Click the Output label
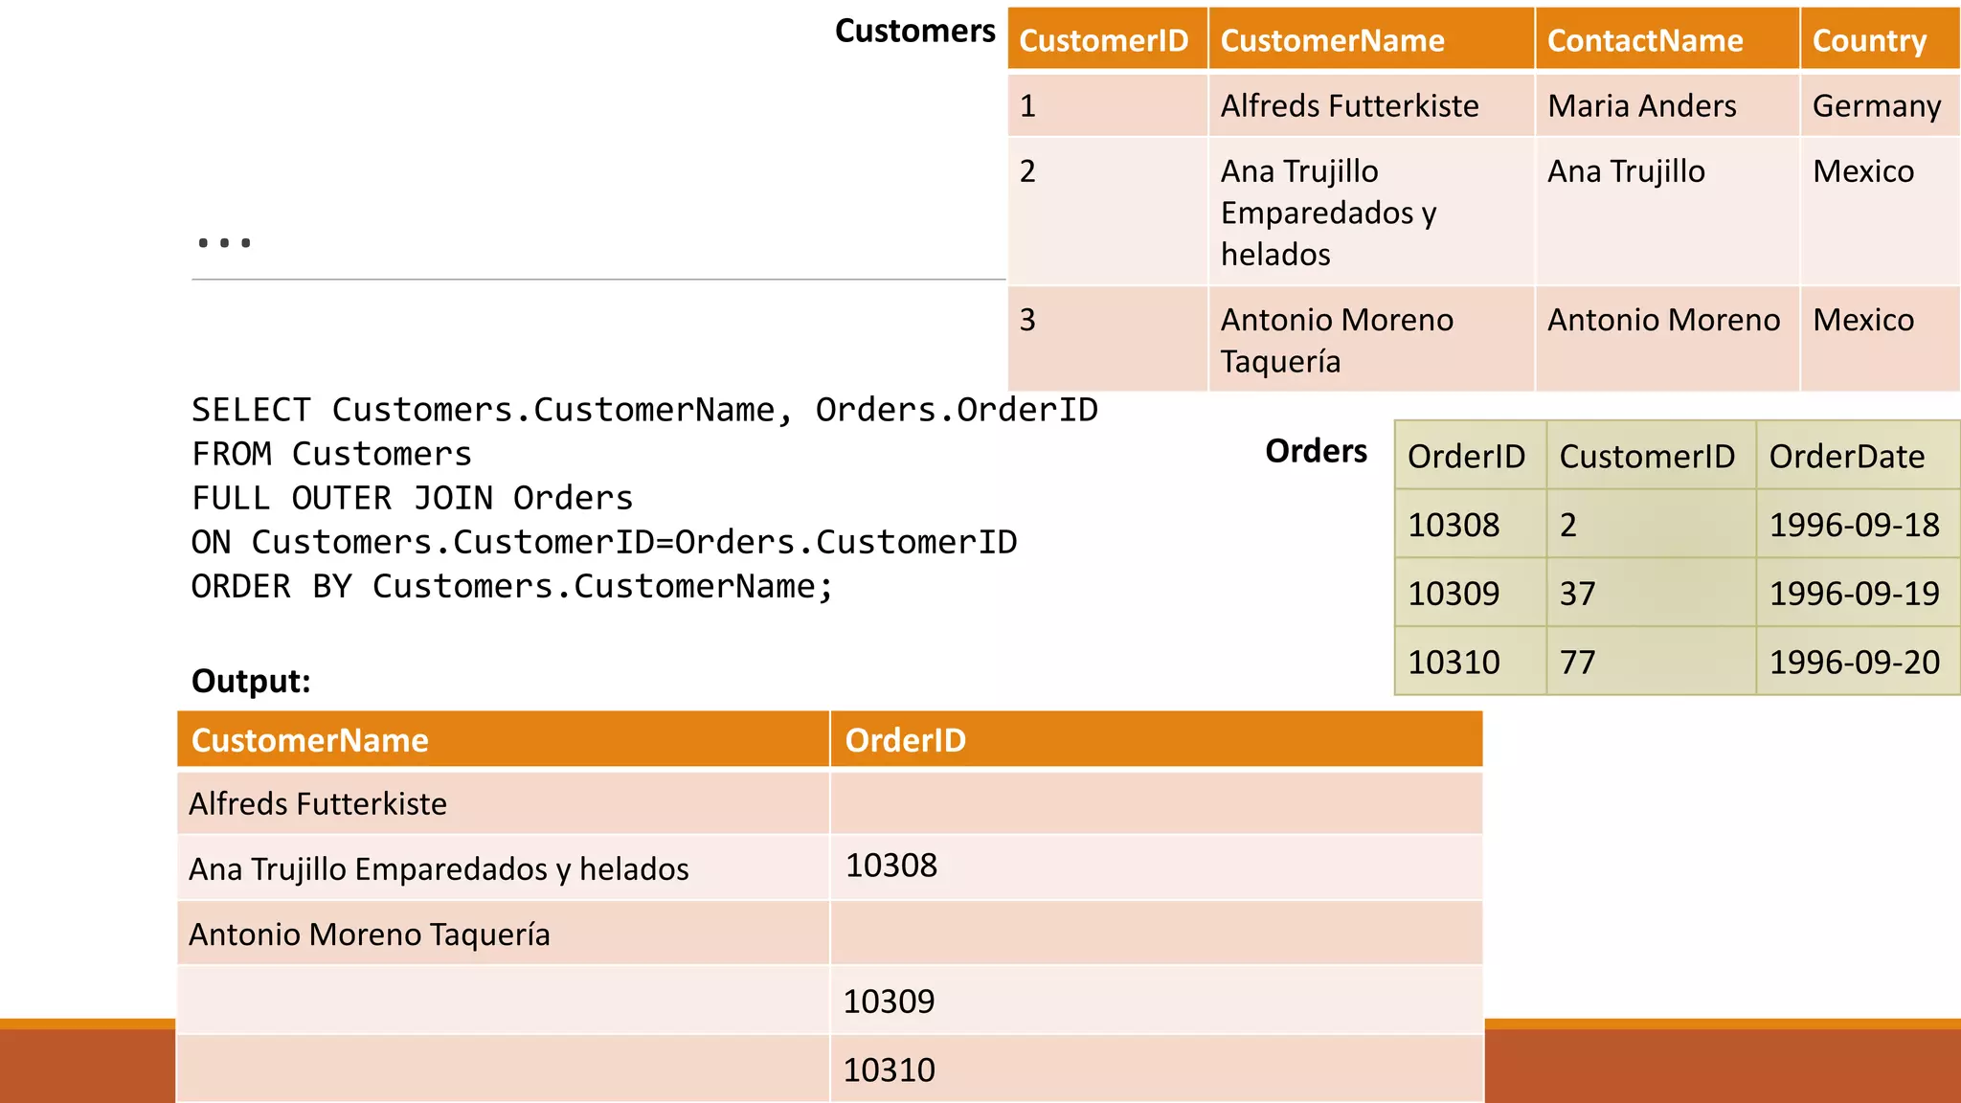Image resolution: width=1961 pixels, height=1103 pixels. pyautogui.click(x=251, y=681)
